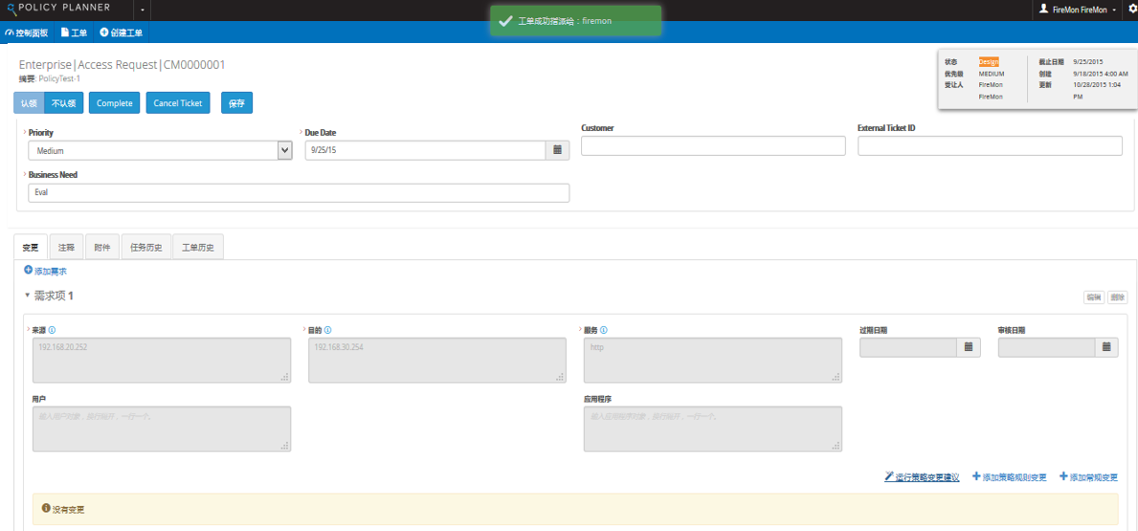
Task: Open the 审核日期 calendar picker
Action: 1106,347
